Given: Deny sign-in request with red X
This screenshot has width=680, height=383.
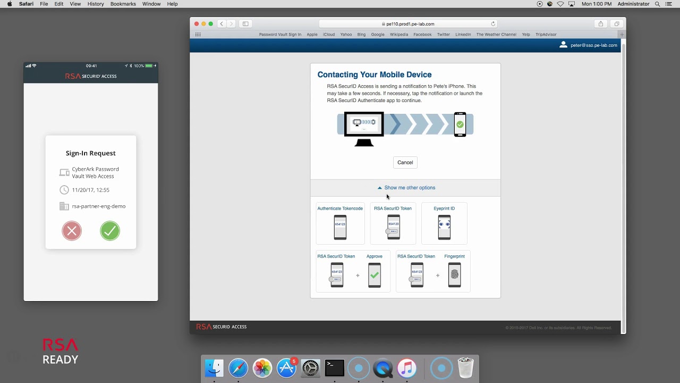Looking at the screenshot, I should 72,231.
